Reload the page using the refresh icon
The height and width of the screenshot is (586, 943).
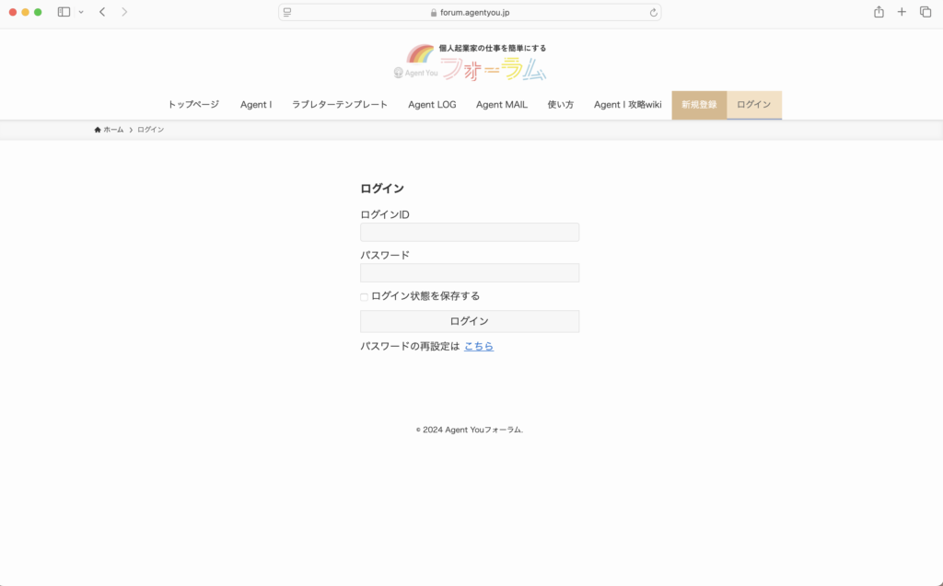(653, 12)
